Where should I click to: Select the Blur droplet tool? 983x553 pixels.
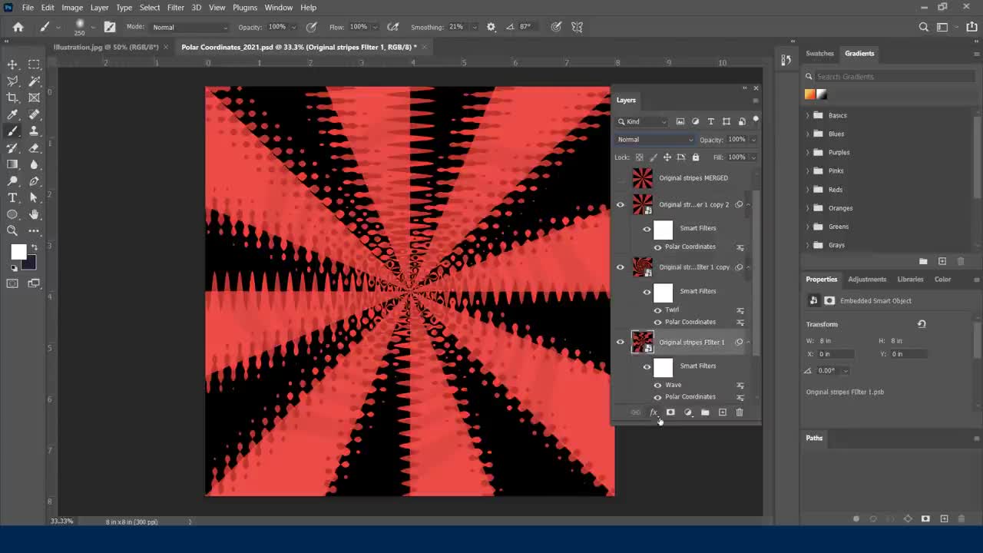coord(34,164)
